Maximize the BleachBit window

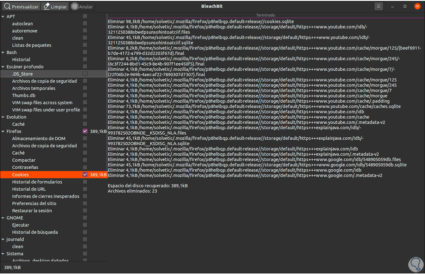coord(405,6)
